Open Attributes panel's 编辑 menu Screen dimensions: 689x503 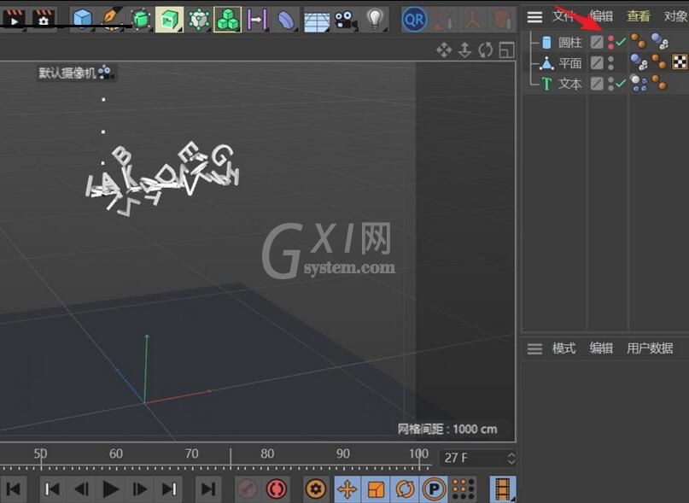(x=601, y=348)
